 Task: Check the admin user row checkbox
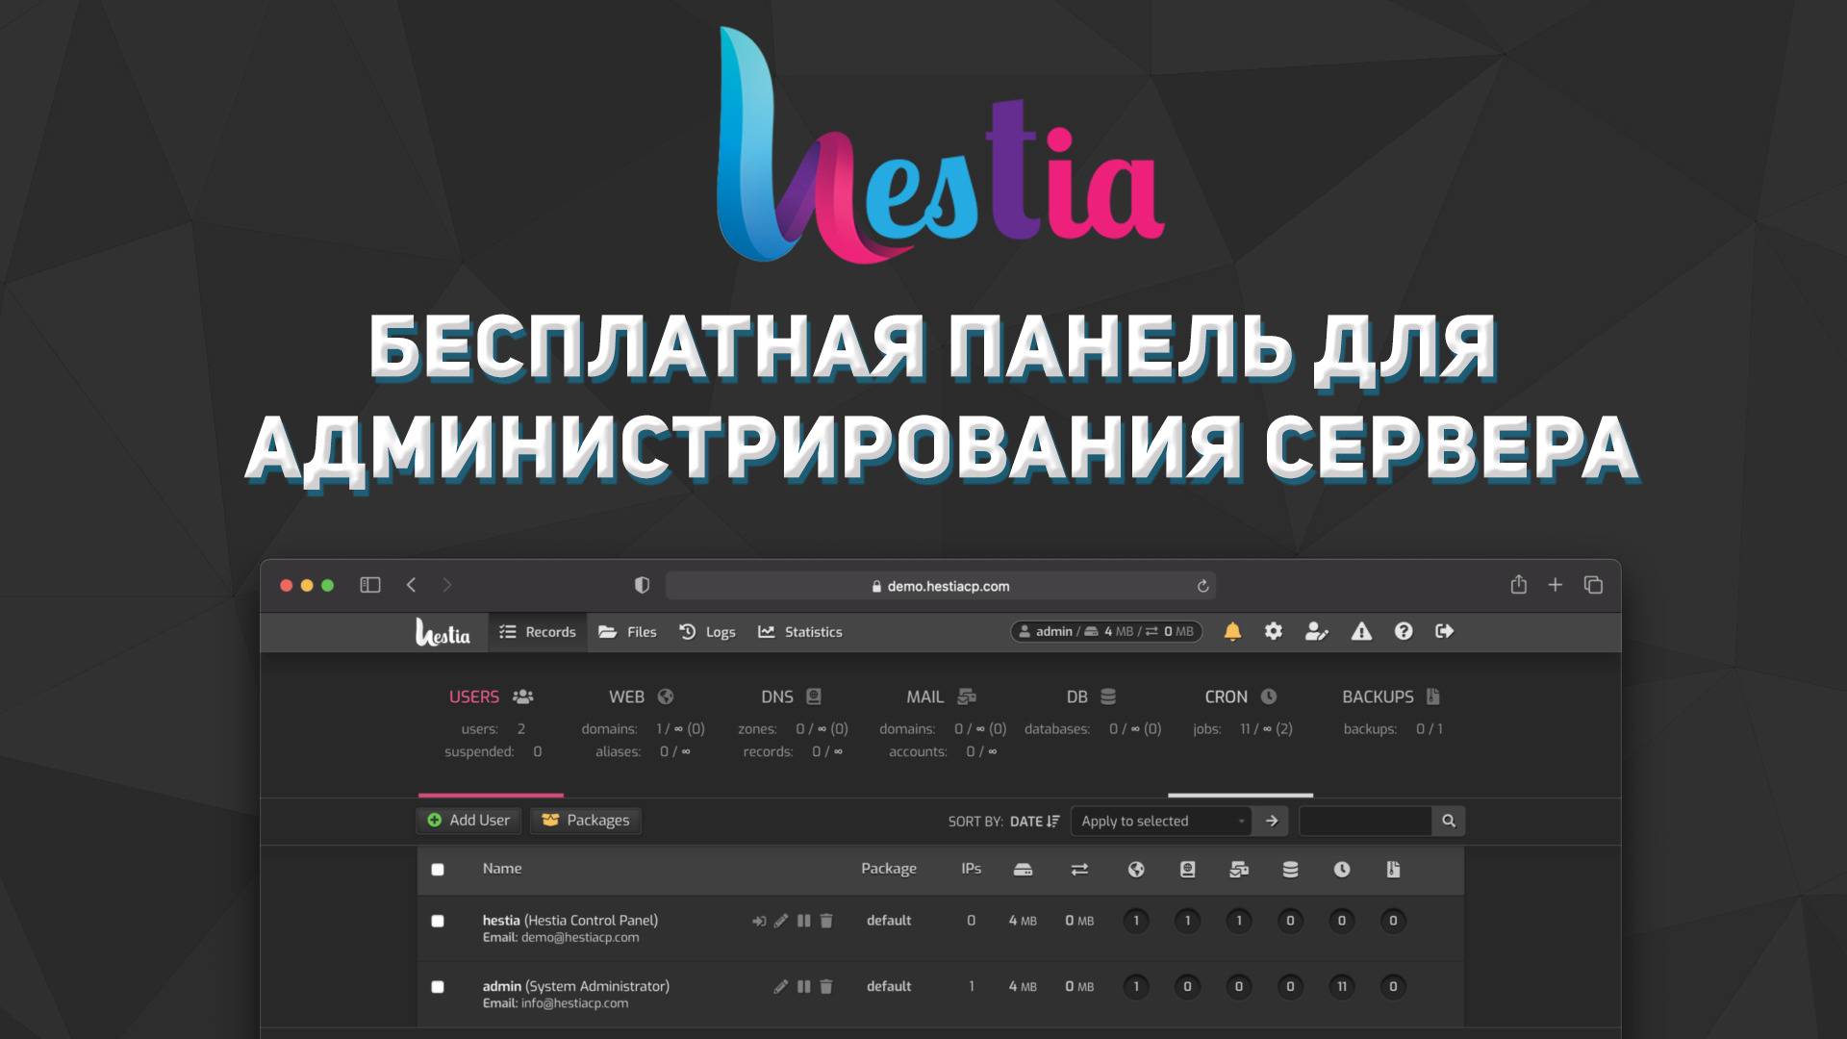tap(438, 986)
